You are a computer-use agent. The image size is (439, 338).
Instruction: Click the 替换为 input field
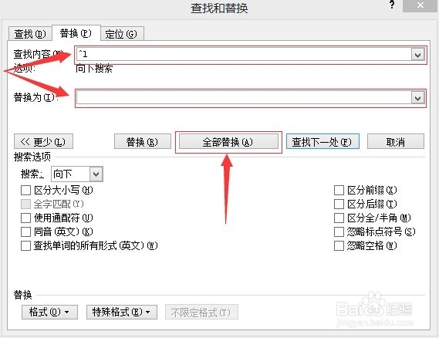[244, 98]
